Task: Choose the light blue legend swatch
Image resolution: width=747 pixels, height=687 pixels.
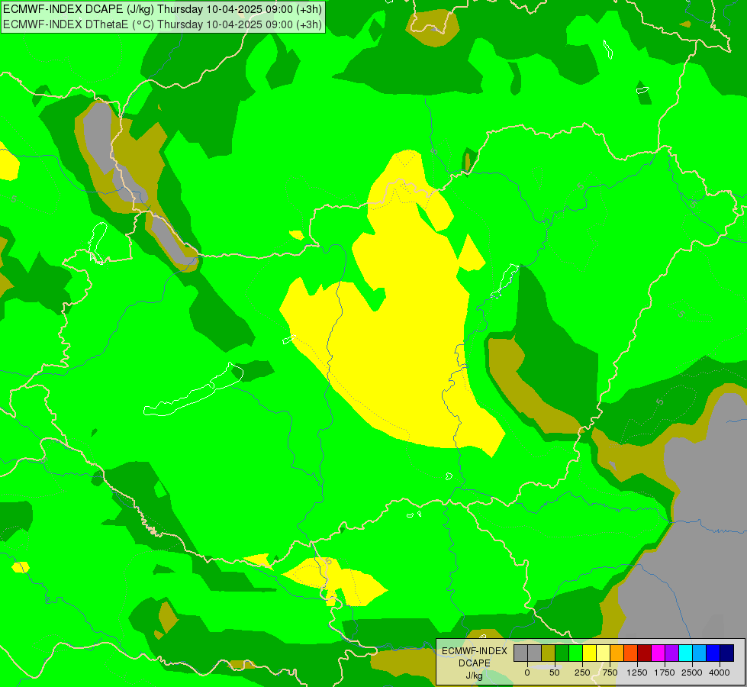Action: [699, 653]
